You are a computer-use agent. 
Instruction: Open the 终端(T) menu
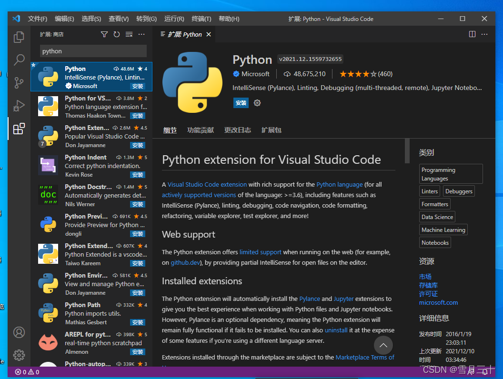coord(201,19)
